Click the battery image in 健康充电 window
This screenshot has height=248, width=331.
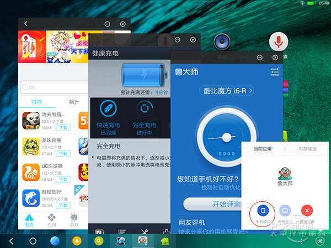145,76
